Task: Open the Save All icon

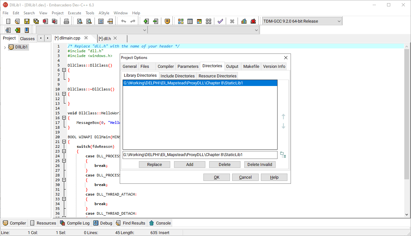Action: pyautogui.click(x=36, y=21)
